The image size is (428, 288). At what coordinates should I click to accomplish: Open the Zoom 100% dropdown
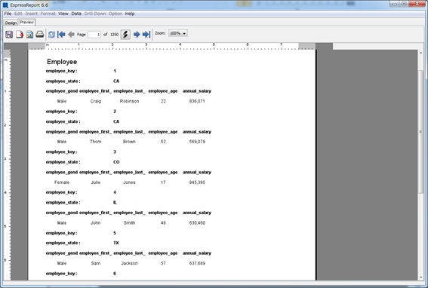point(178,33)
